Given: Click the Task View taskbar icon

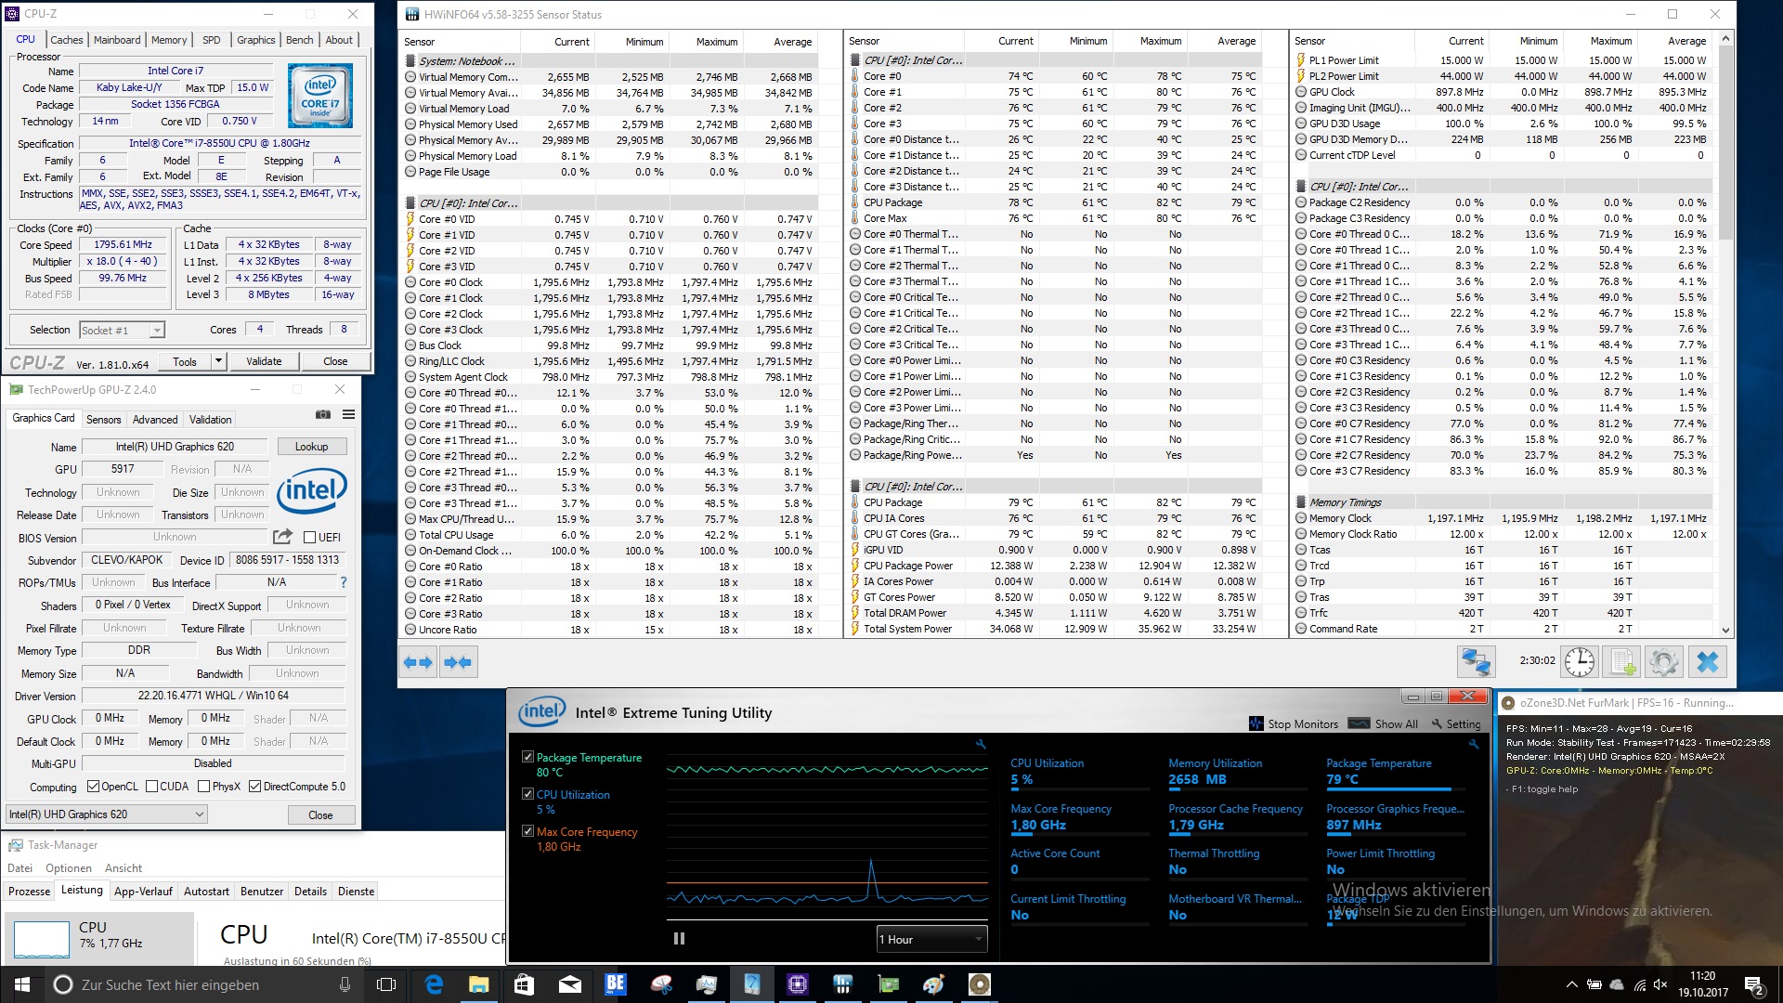Looking at the screenshot, I should (386, 984).
